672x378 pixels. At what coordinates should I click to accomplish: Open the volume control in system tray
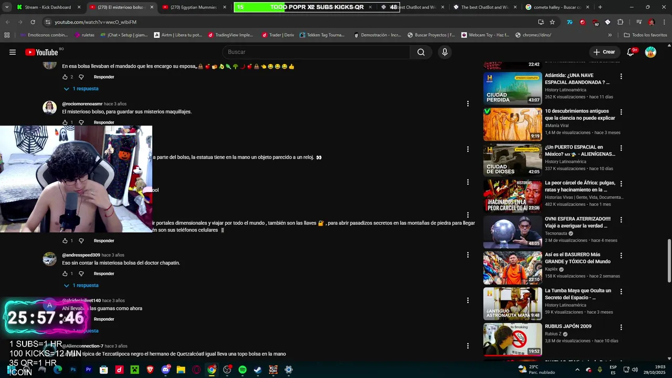tap(634, 370)
